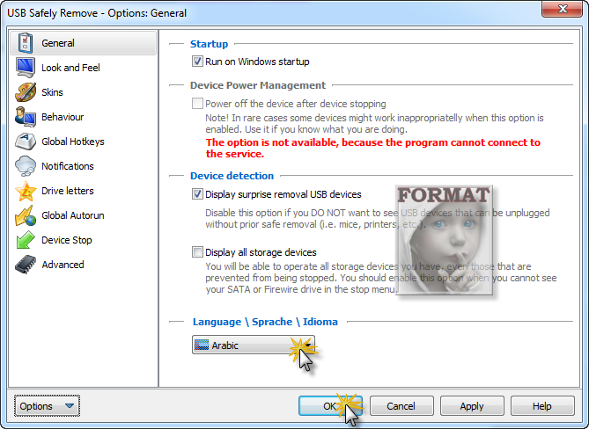The image size is (589, 429).
Task: Toggle Display surprise removal USB devices
Action: click(x=197, y=194)
